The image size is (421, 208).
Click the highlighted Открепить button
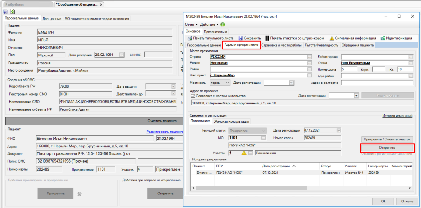pyautogui.click(x=387, y=147)
